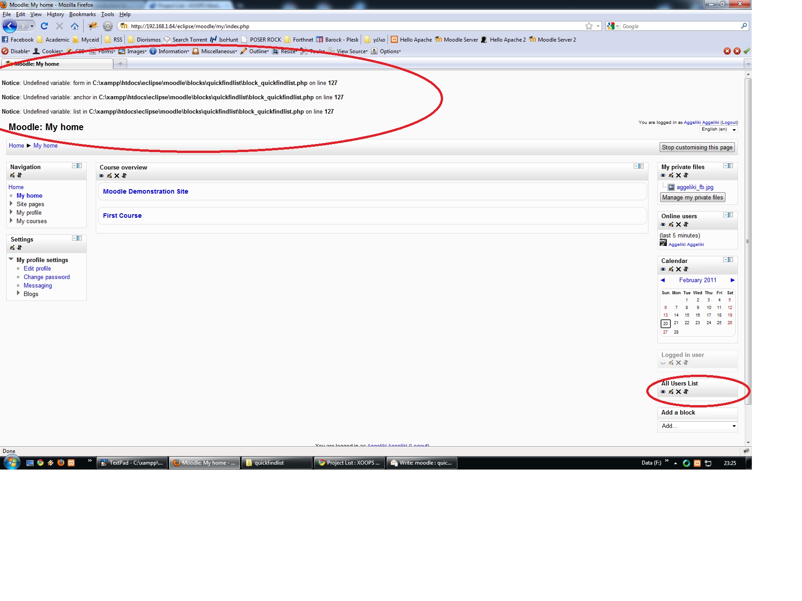Select the Moodle: My home tab

[x=57, y=64]
